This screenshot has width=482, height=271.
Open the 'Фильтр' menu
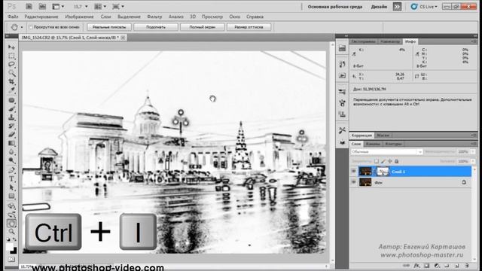(154, 17)
